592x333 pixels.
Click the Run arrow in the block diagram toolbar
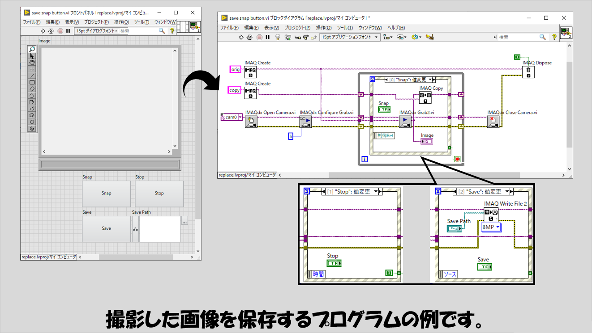click(242, 37)
